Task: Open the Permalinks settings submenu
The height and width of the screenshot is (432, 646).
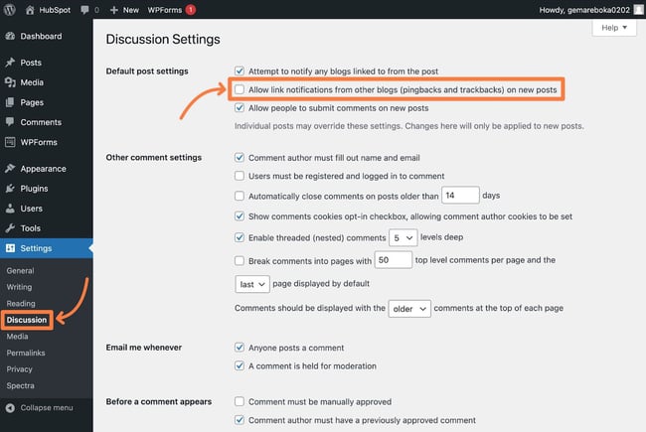Action: 26,353
